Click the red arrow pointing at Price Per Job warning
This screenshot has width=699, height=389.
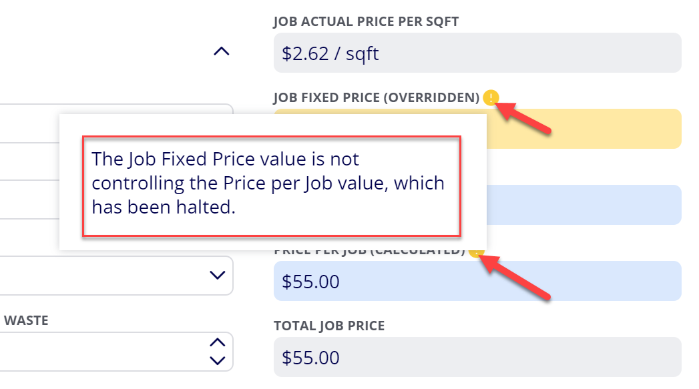coord(517,277)
